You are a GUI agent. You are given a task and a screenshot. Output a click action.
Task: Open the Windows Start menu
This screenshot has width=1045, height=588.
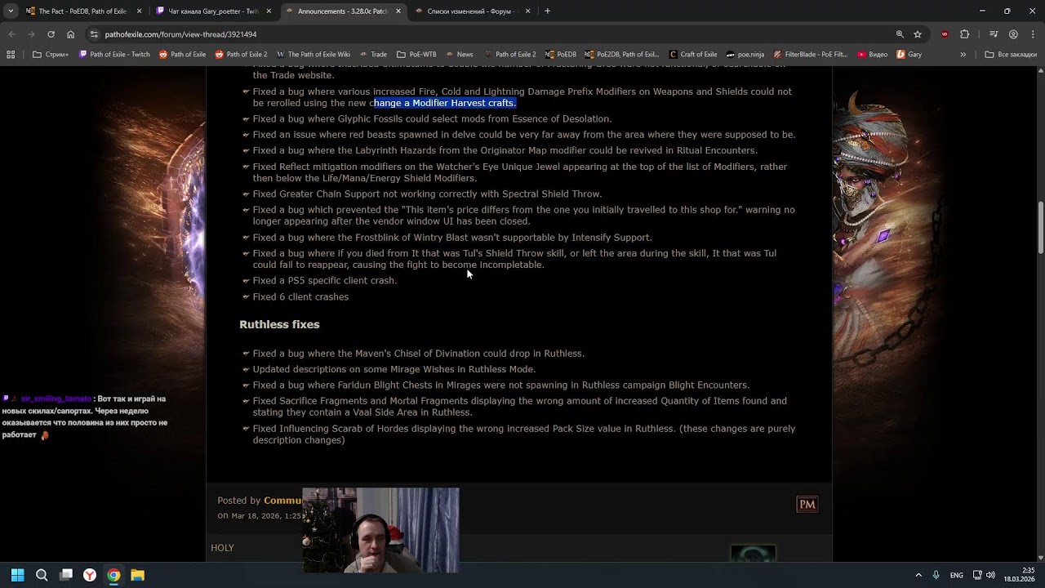(17, 575)
